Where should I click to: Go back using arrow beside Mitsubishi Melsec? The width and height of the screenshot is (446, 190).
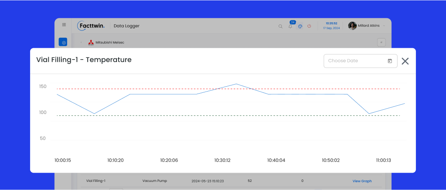pos(81,43)
